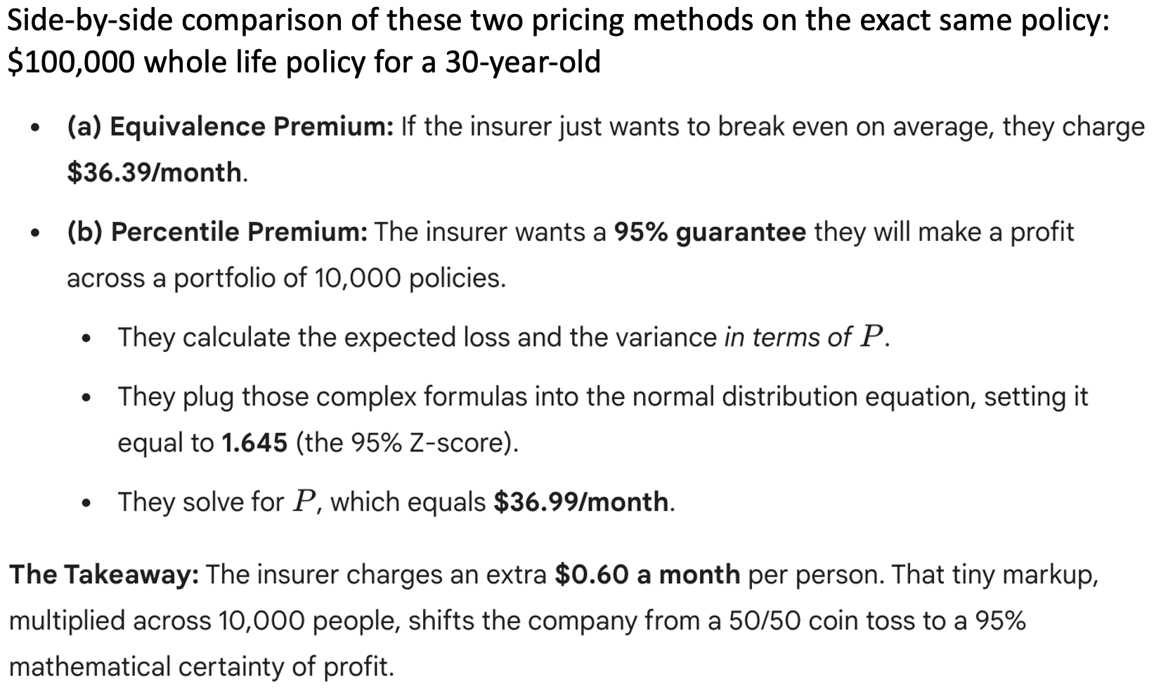Click the math variable P after "They solve for"

[x=304, y=502]
